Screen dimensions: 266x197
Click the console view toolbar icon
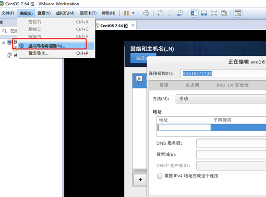point(238,13)
